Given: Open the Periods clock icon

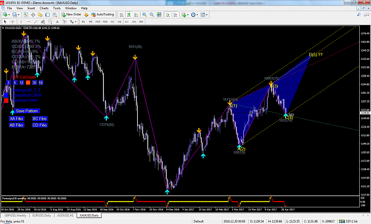Looking at the screenshot, I should click(x=193, y=15).
